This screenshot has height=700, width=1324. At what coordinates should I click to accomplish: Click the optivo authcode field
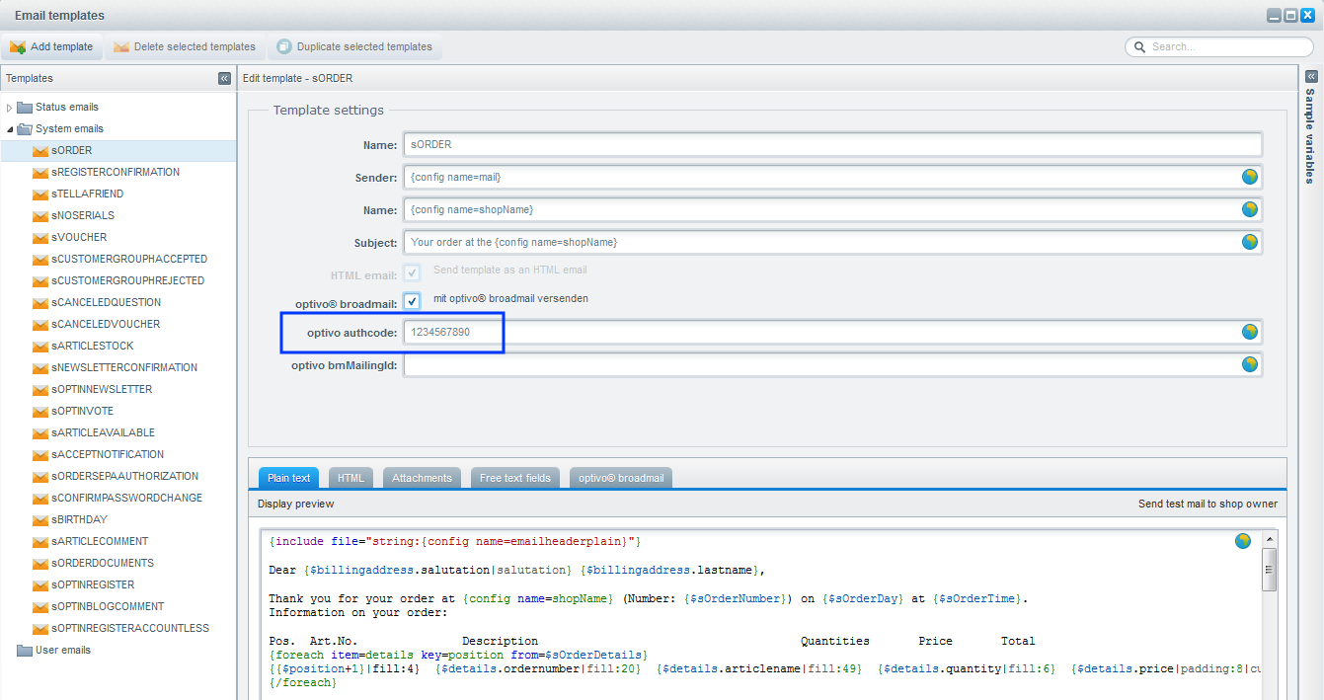click(x=832, y=333)
